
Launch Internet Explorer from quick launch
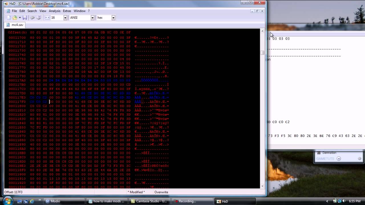32,201
